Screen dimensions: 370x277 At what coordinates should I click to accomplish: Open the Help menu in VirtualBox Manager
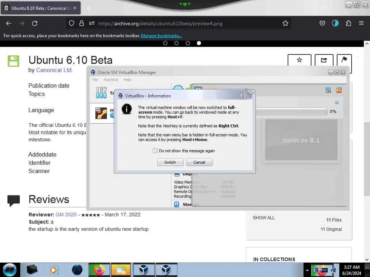(128, 80)
